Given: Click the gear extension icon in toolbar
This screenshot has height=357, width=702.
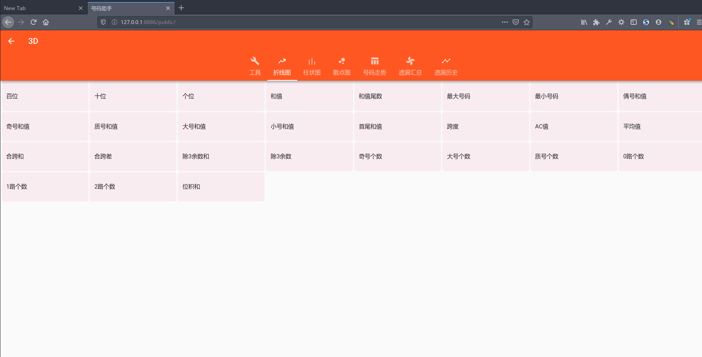Looking at the screenshot, I should coord(621,22).
